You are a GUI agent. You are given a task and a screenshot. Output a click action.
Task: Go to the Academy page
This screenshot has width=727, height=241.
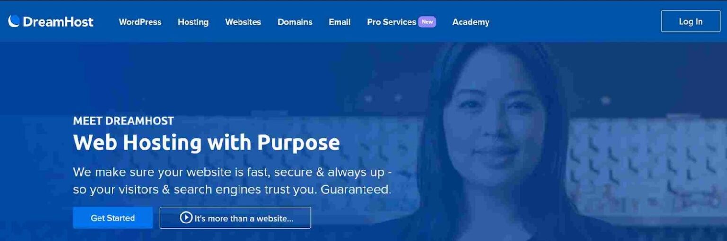click(x=471, y=22)
